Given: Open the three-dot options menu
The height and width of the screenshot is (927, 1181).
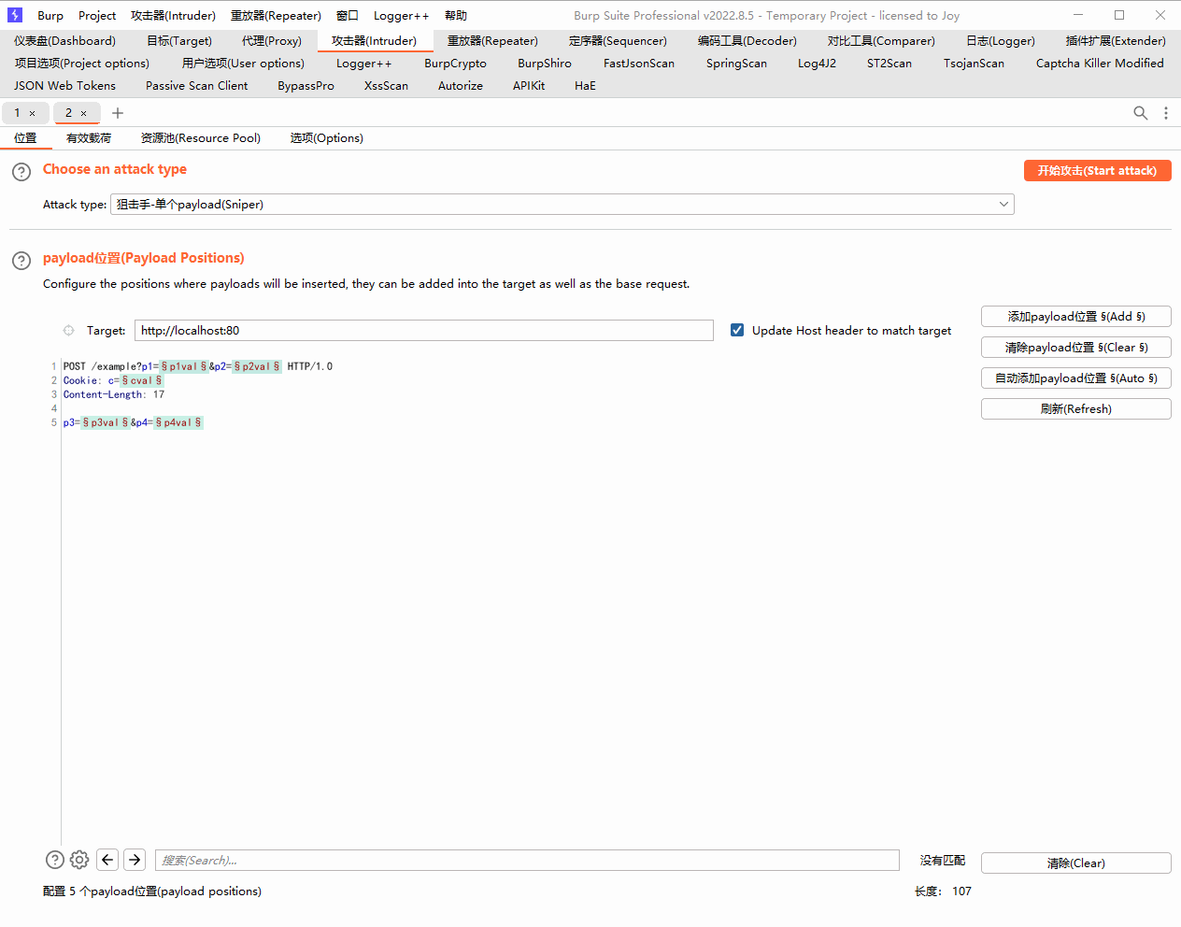Looking at the screenshot, I should coord(1165,113).
